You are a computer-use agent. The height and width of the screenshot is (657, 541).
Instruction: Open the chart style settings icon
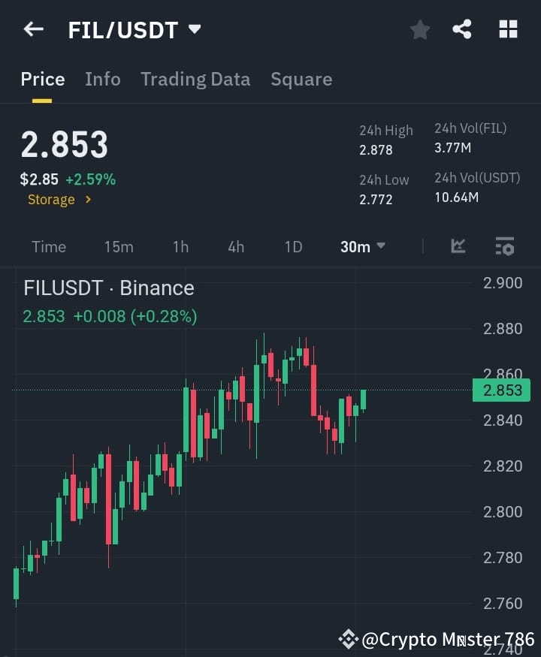point(503,246)
